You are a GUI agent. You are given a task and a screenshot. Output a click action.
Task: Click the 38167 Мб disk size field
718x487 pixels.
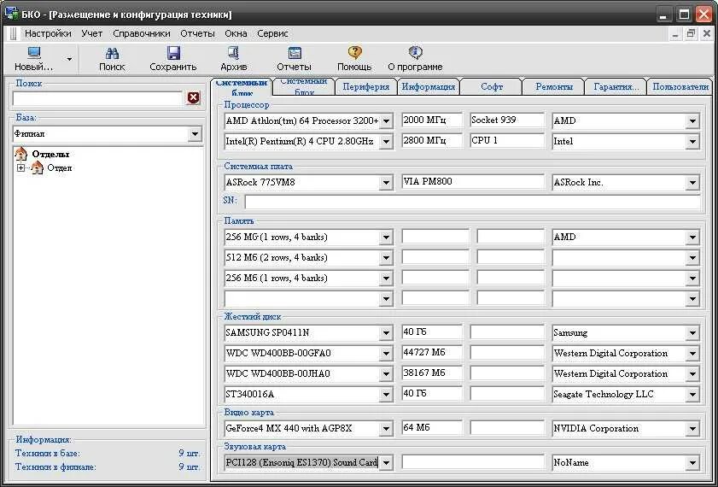[x=432, y=373]
